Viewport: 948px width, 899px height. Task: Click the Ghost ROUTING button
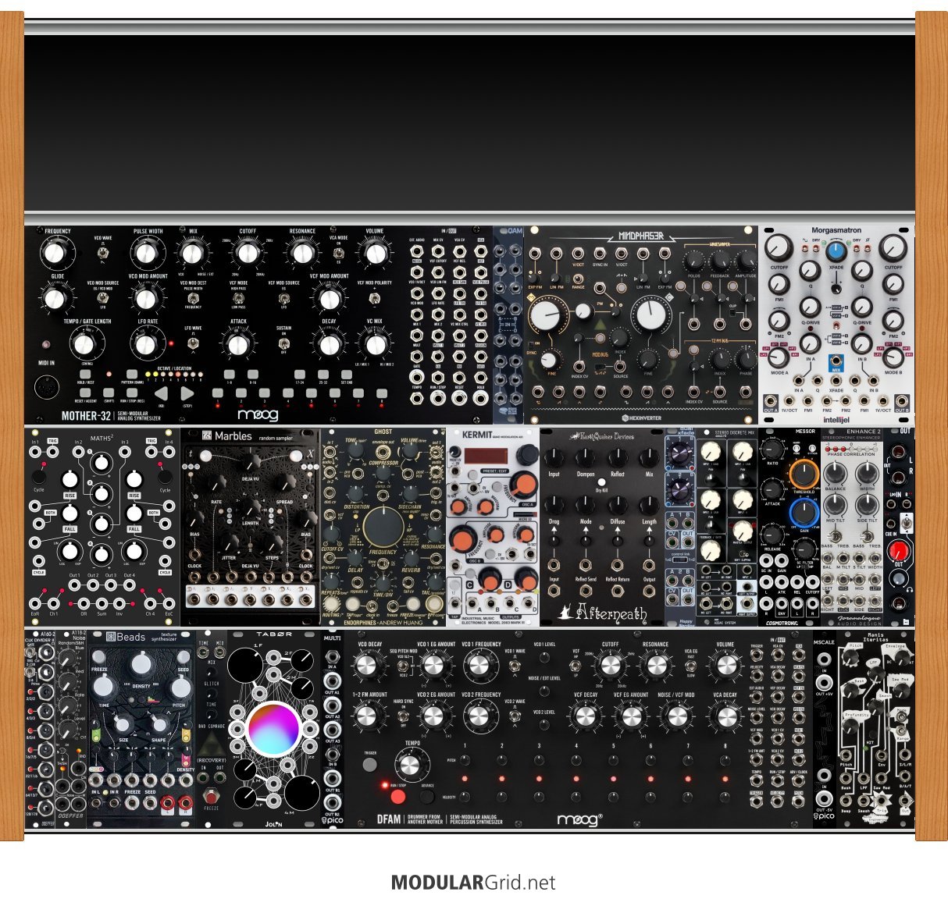[333, 604]
